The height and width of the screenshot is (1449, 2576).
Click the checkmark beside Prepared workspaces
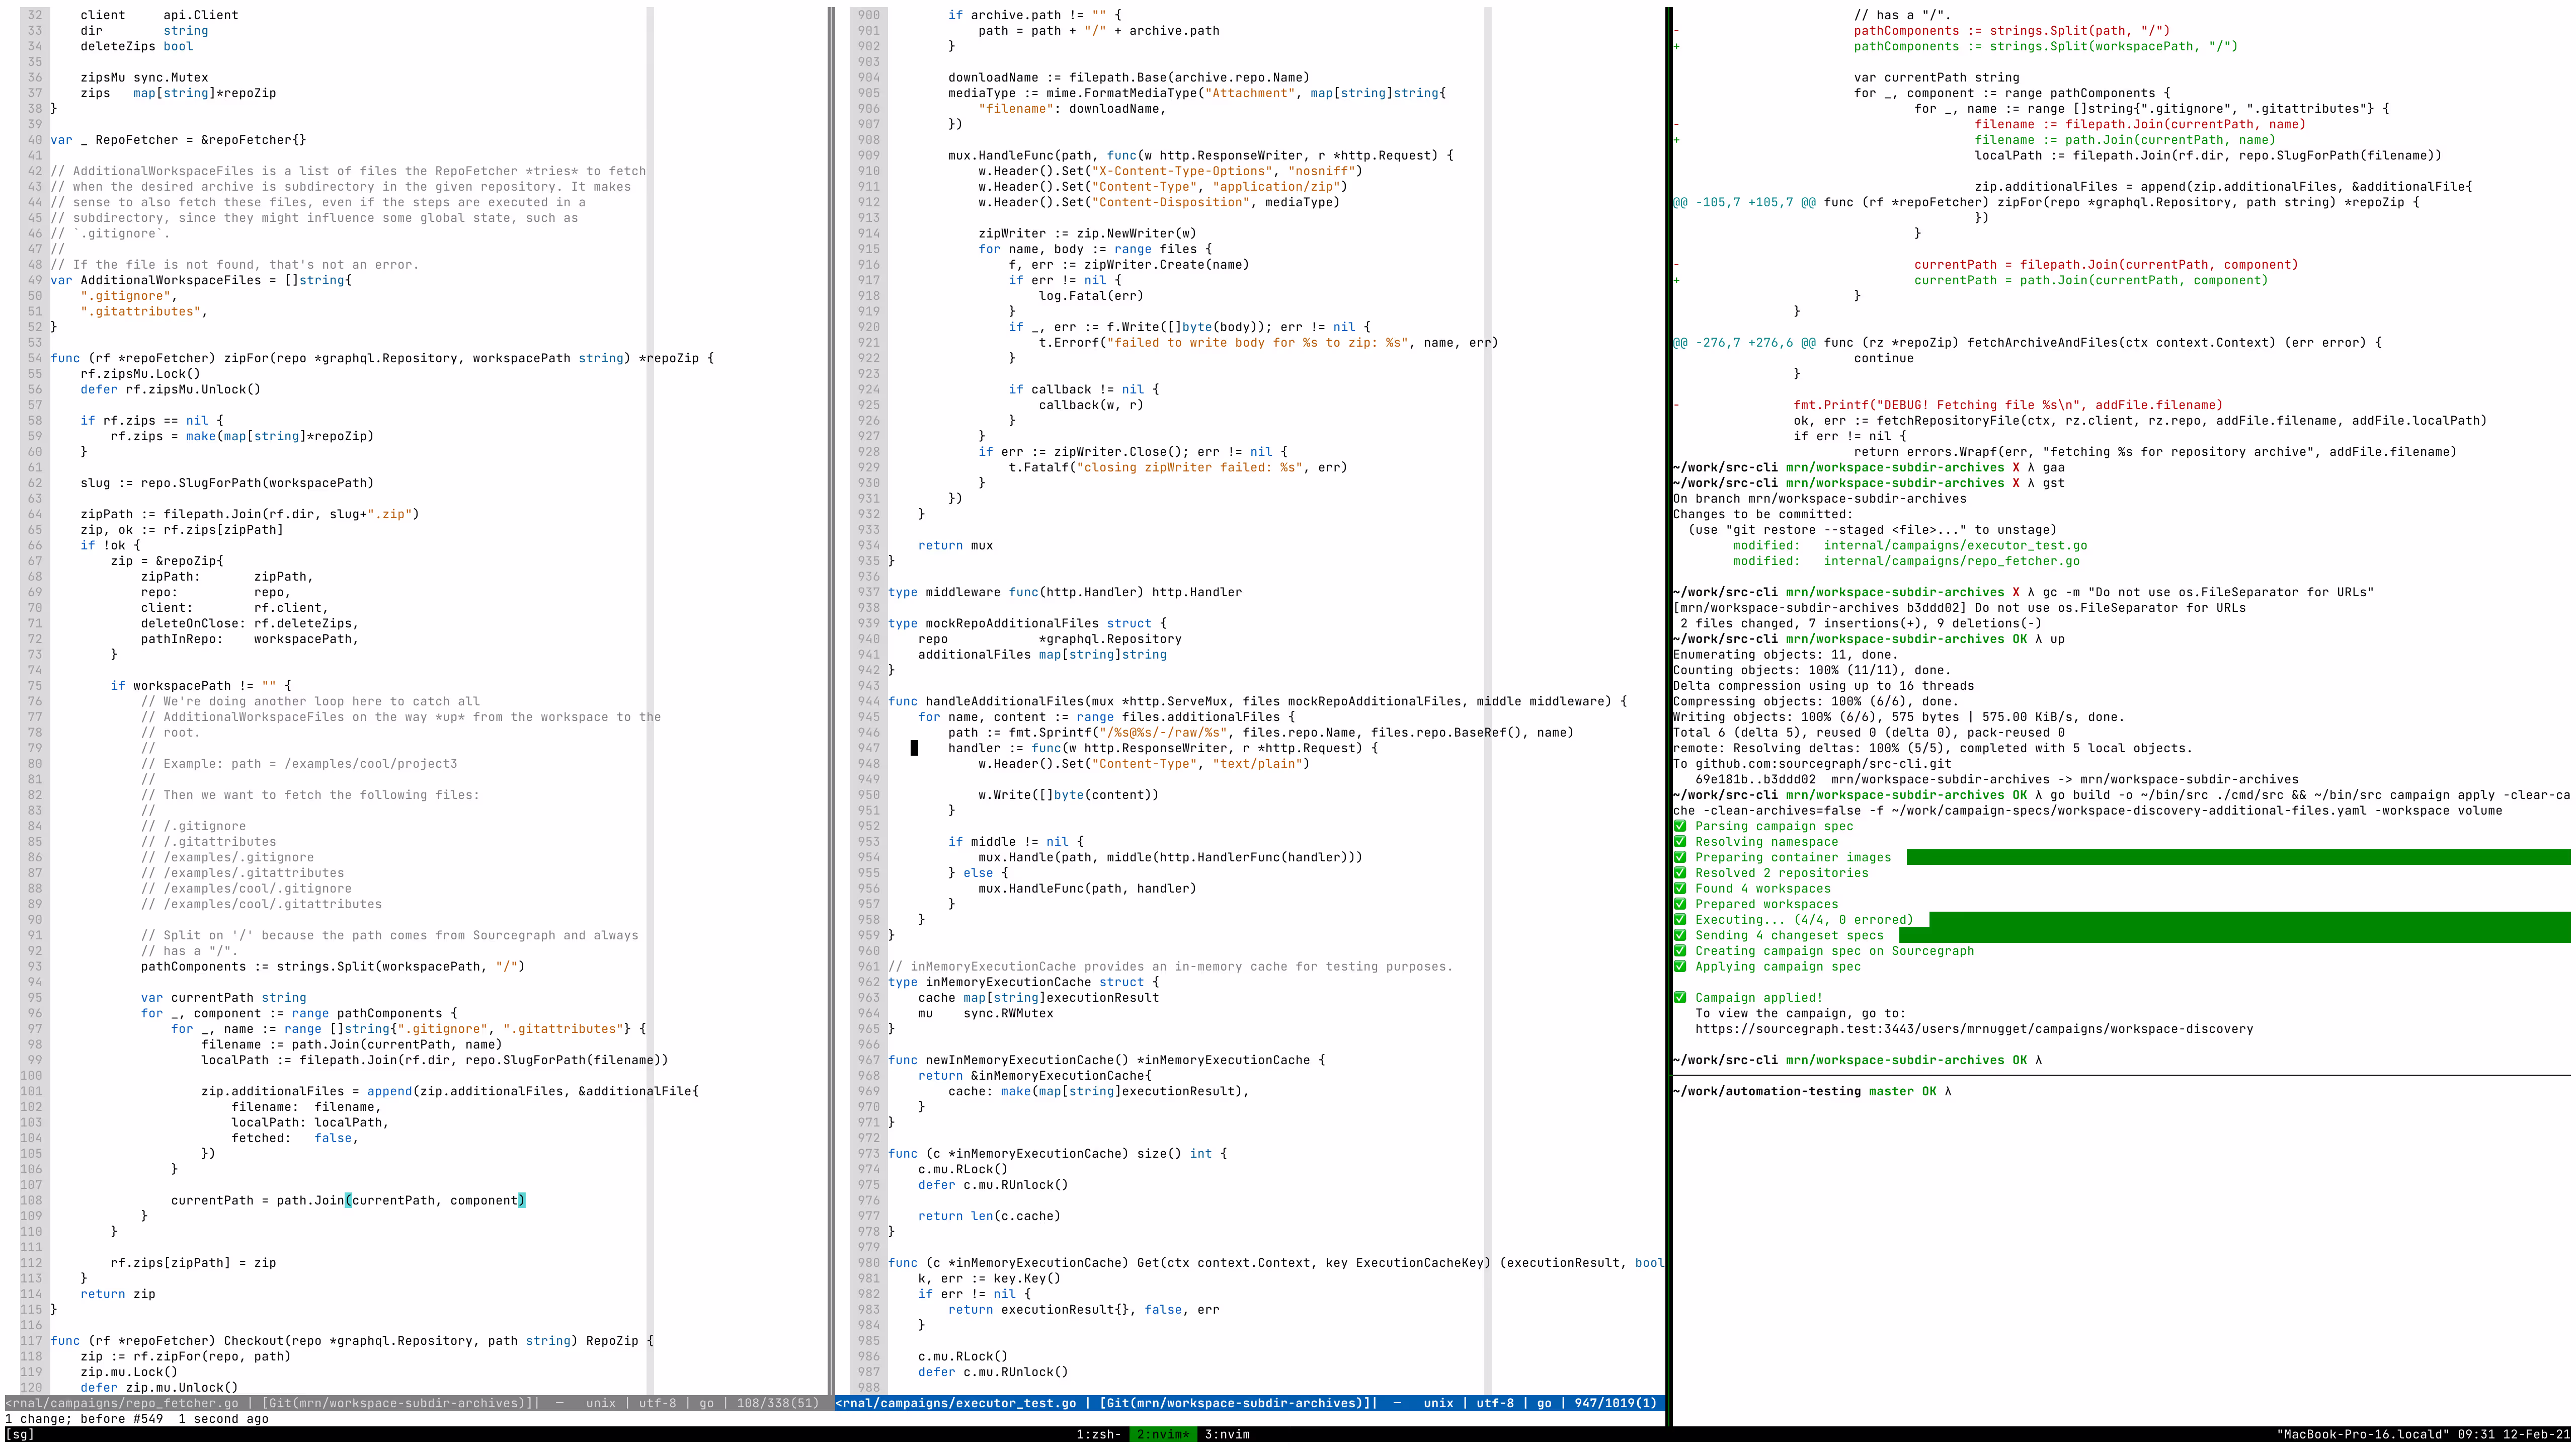[x=1680, y=904]
